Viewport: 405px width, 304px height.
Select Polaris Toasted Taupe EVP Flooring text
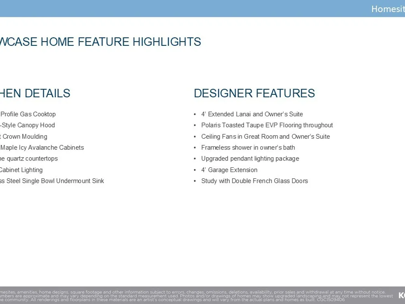click(267, 125)
